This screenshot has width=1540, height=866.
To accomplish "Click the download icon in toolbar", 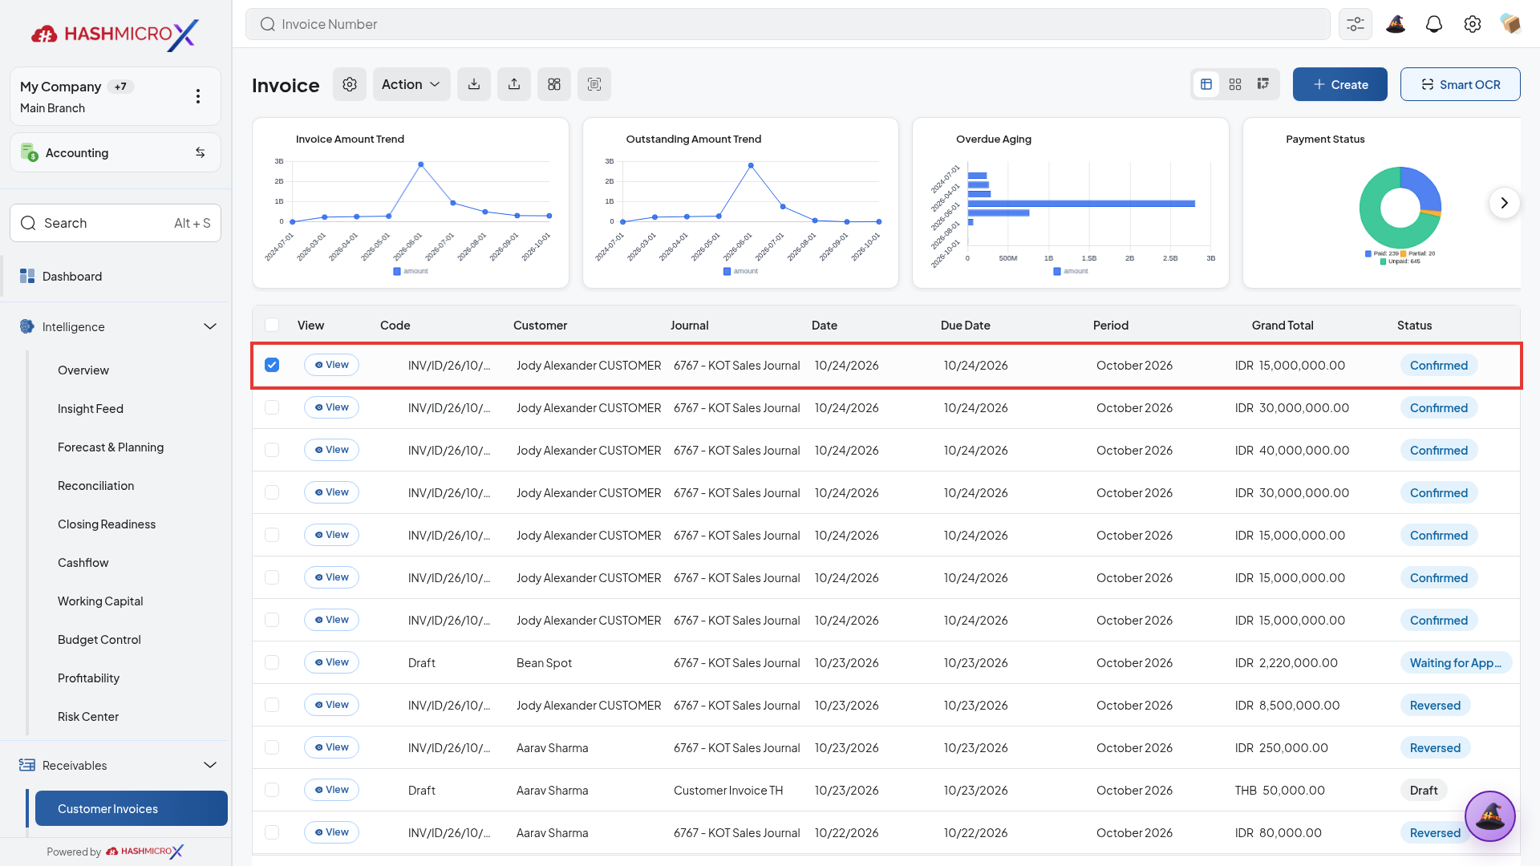I will pos(474,84).
